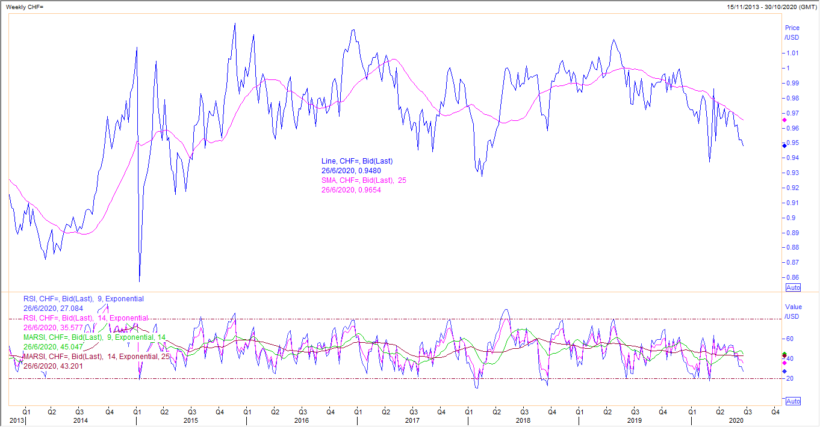Click the 2018 year label on time axis

(x=523, y=421)
